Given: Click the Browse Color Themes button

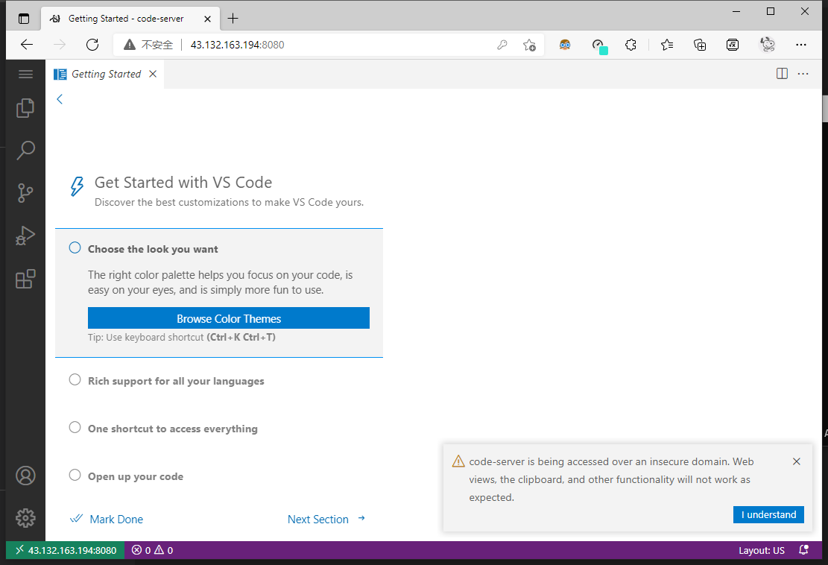Looking at the screenshot, I should [228, 318].
